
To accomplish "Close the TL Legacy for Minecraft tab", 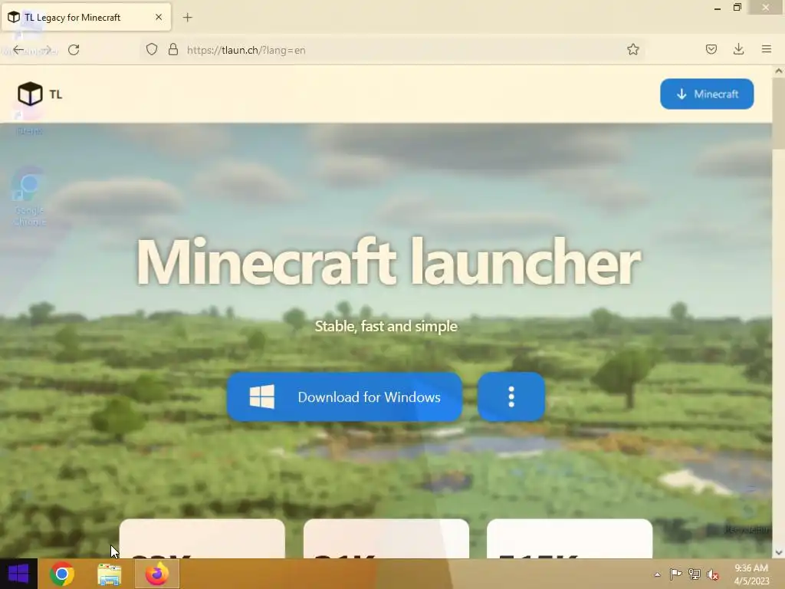I will [x=159, y=17].
